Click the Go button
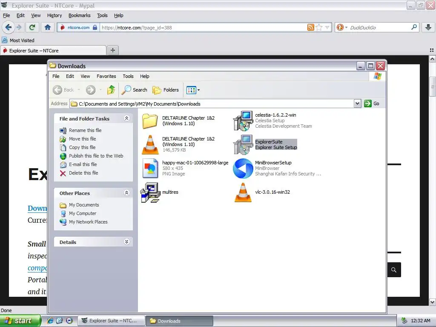The image size is (436, 327). (x=372, y=104)
